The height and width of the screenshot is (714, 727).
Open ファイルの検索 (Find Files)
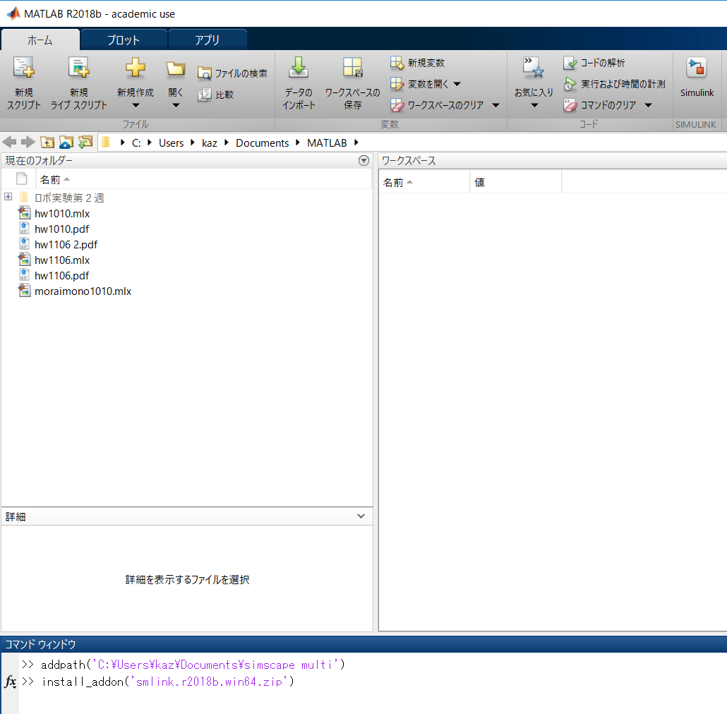click(232, 73)
